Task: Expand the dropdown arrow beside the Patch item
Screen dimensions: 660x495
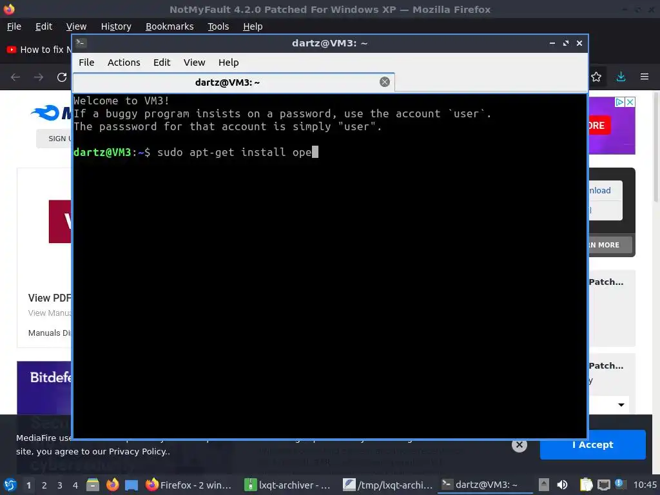Action: point(621,405)
